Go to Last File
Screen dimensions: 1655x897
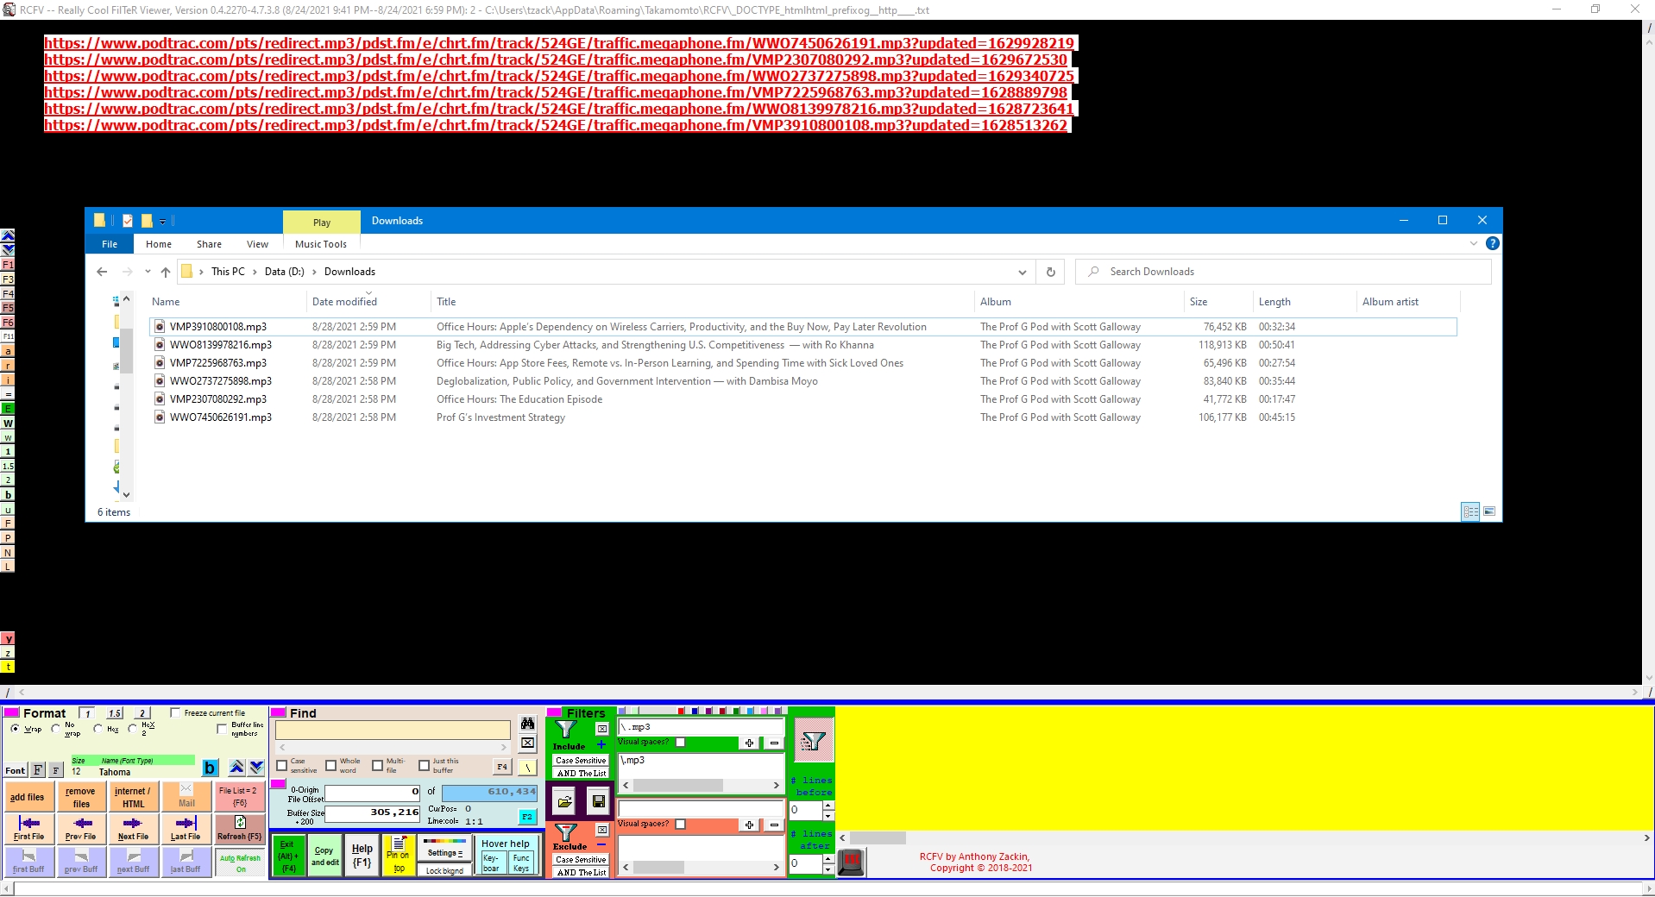(186, 829)
